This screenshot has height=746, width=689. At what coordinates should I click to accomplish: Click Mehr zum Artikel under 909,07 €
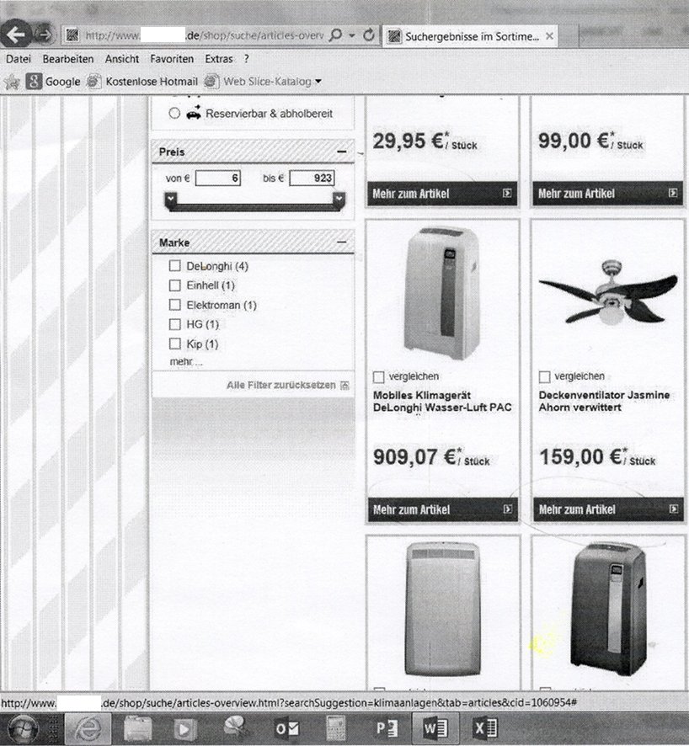click(x=442, y=509)
